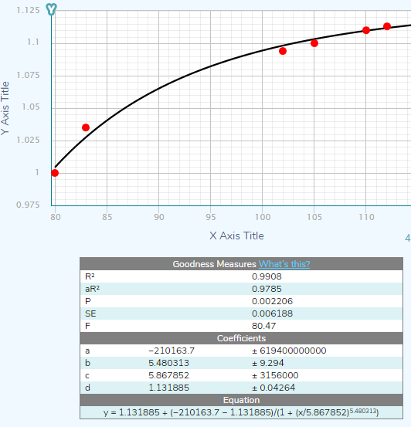Select the red data point at x=80

55,173
